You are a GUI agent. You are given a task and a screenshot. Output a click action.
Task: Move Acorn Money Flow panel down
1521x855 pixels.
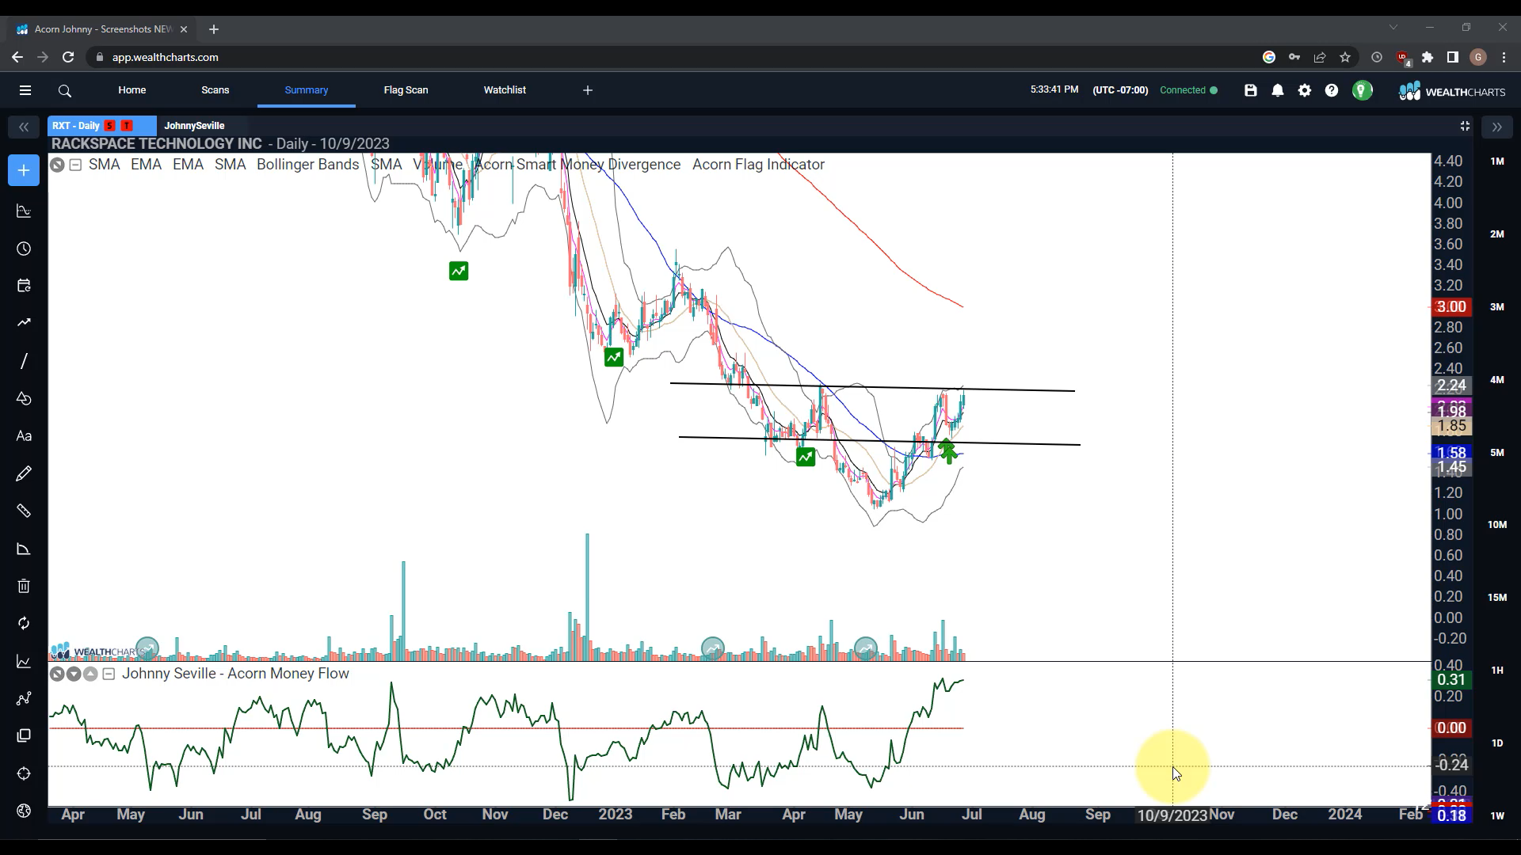74,674
